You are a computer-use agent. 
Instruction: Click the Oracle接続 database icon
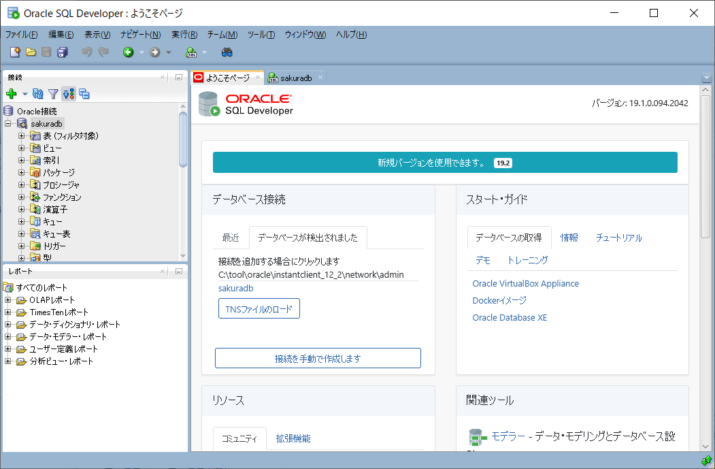tap(8, 111)
